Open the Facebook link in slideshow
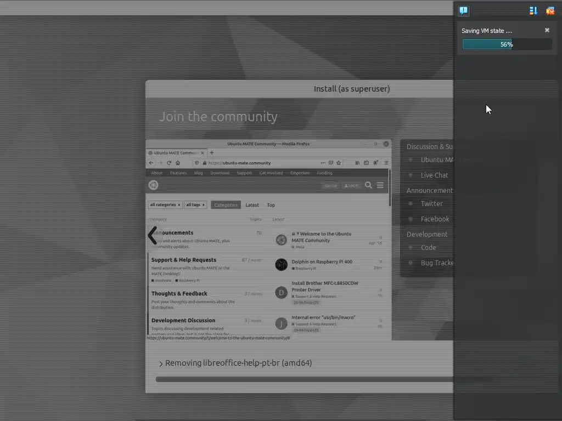This screenshot has width=562, height=421. 435,219
